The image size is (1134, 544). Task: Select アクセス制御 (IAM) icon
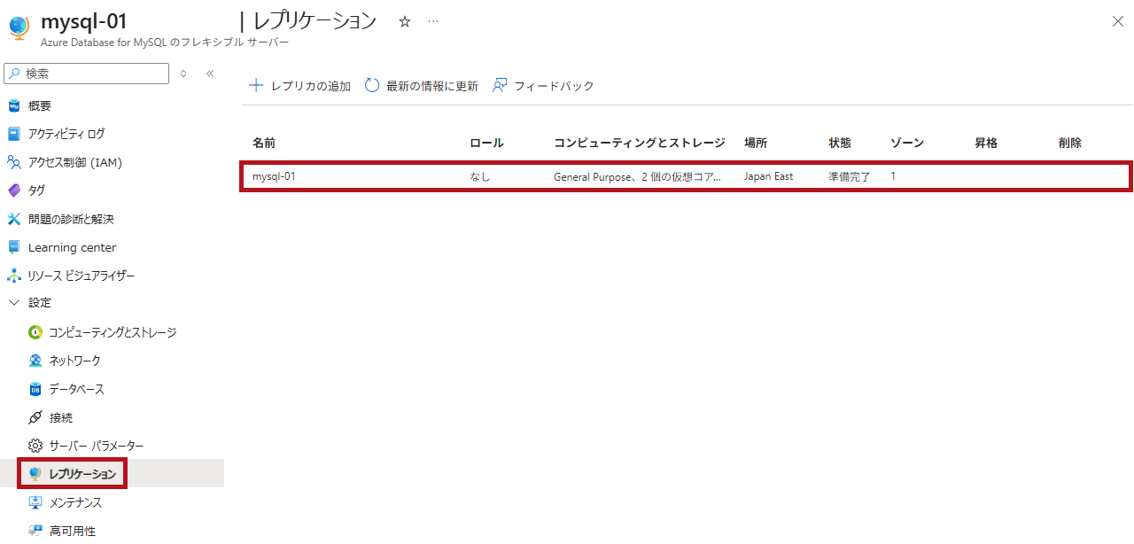tap(13, 162)
